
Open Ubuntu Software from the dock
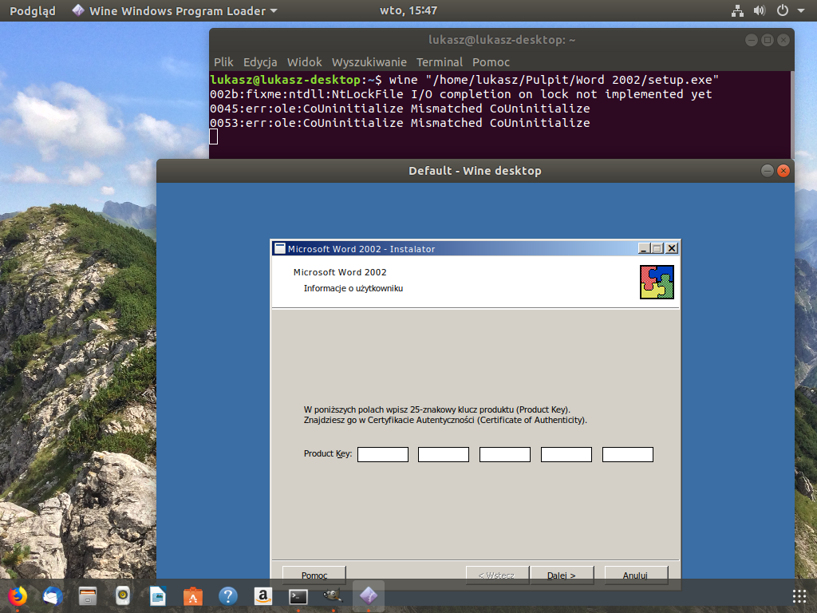(193, 595)
